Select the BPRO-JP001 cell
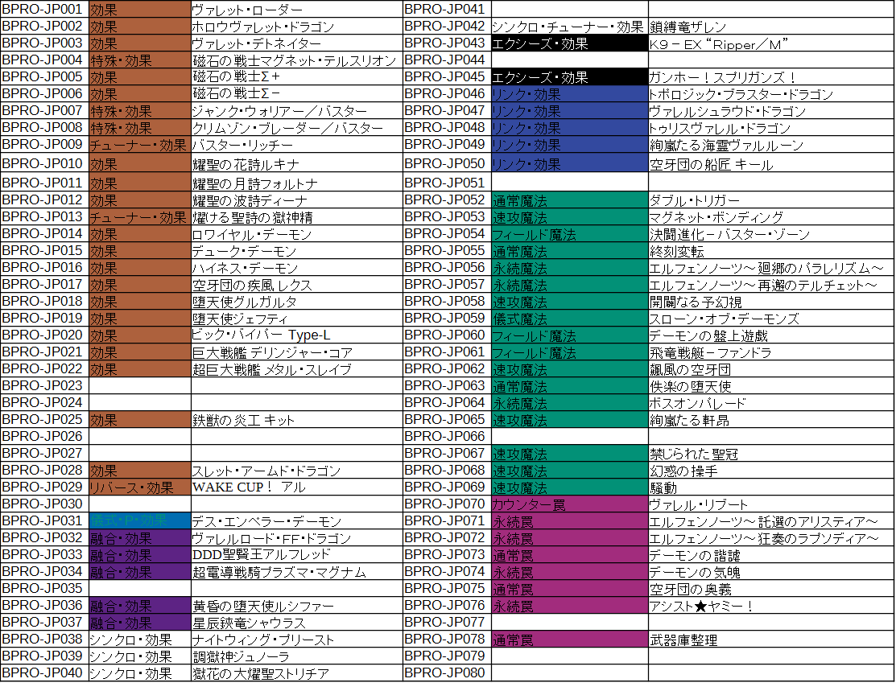Viewport: 896px width, 691px height. (x=44, y=10)
